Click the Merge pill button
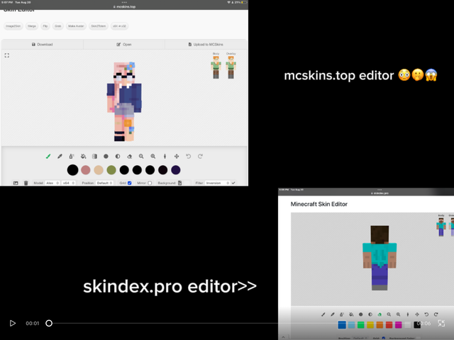The width and height of the screenshot is (454, 340). coord(32,26)
